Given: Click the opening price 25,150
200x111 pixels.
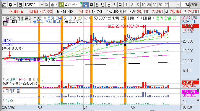Looking at the screenshot, I should tap(175, 12).
